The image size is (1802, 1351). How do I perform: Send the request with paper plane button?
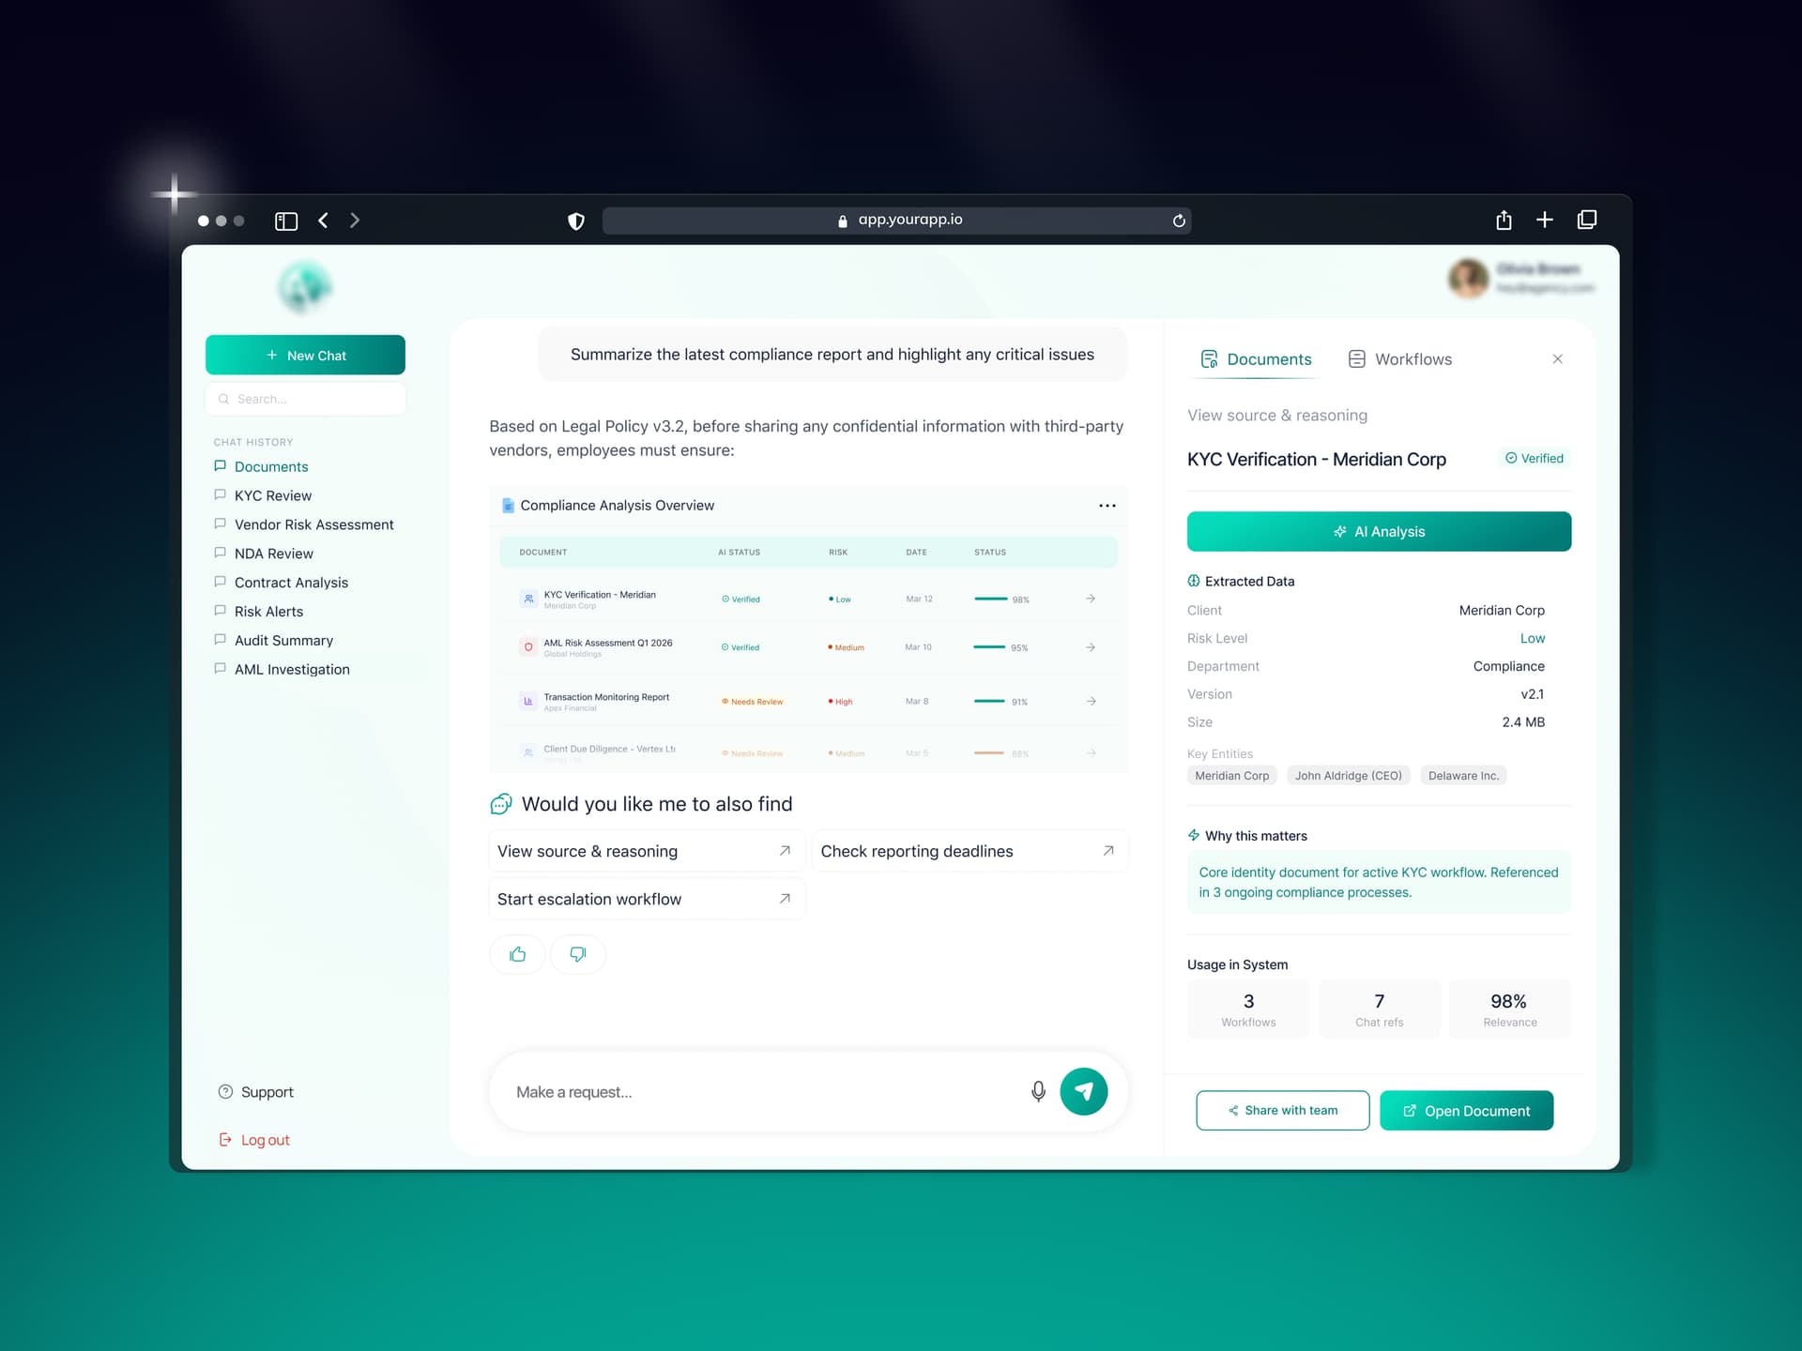click(x=1084, y=1092)
